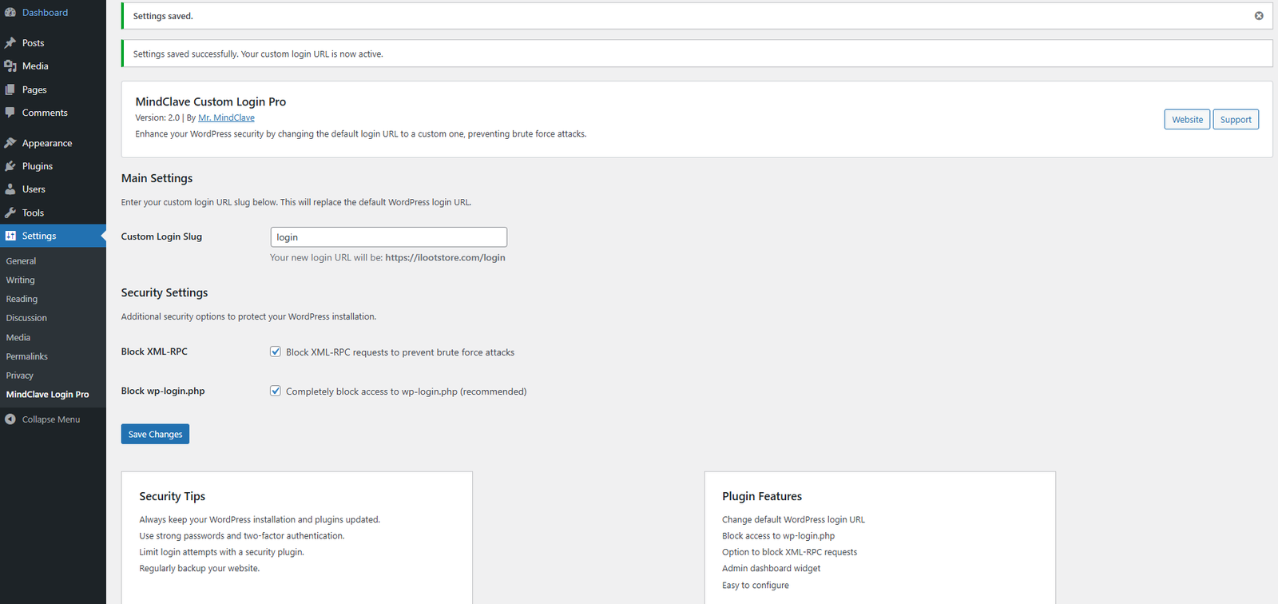Image resolution: width=1278 pixels, height=604 pixels.
Task: Click the Appearance paintbrush icon
Action: (10, 143)
